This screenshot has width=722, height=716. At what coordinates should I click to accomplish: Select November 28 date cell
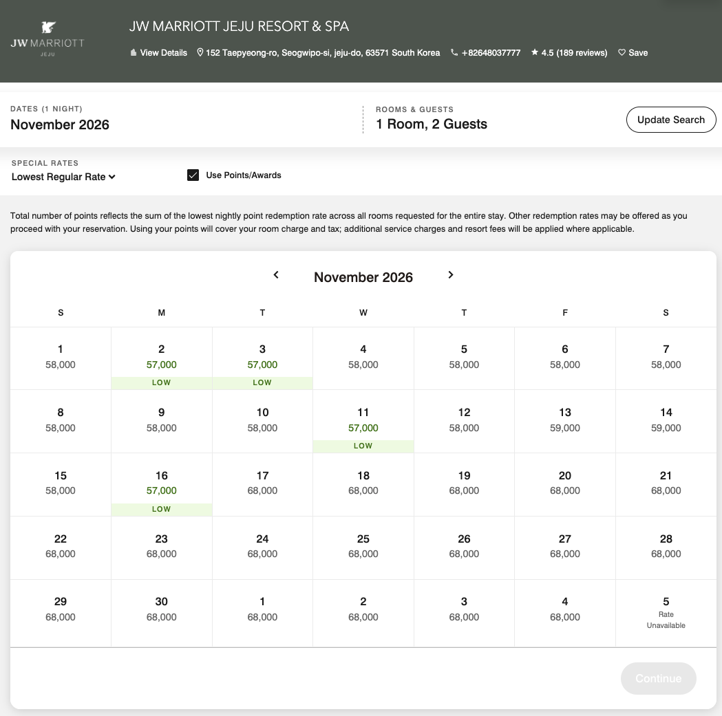pyautogui.click(x=666, y=547)
